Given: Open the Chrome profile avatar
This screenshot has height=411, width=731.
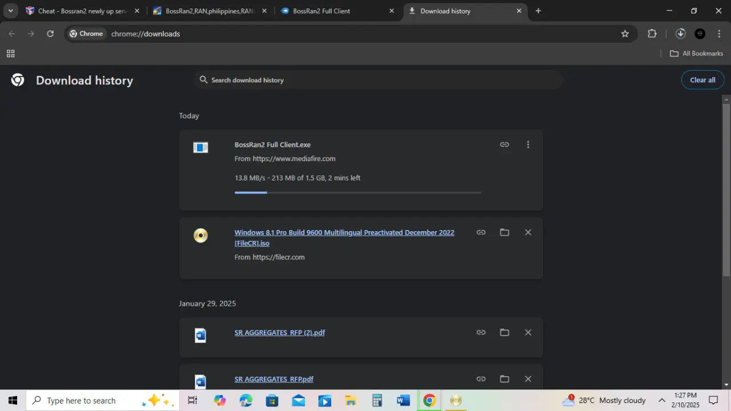Looking at the screenshot, I should (x=700, y=34).
